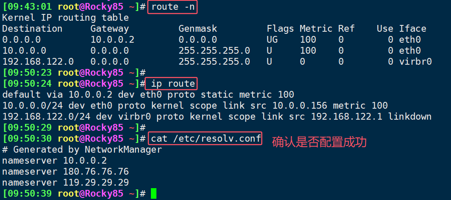The width and height of the screenshot is (451, 200).
Task: Click the UG flags value
Action: [272, 40]
